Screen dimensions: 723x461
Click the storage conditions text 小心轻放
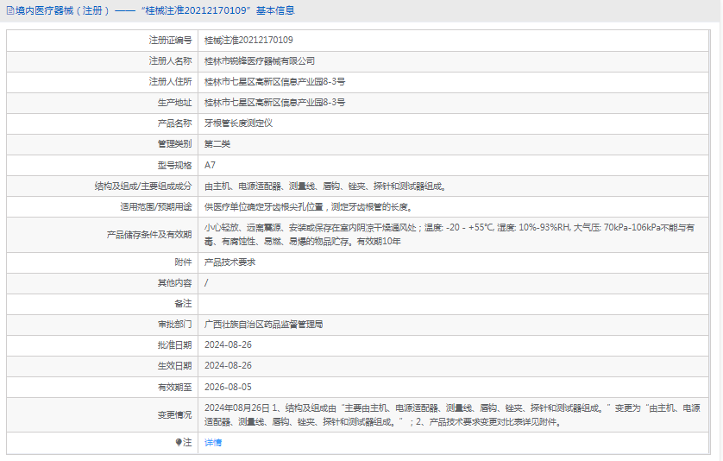click(450, 235)
